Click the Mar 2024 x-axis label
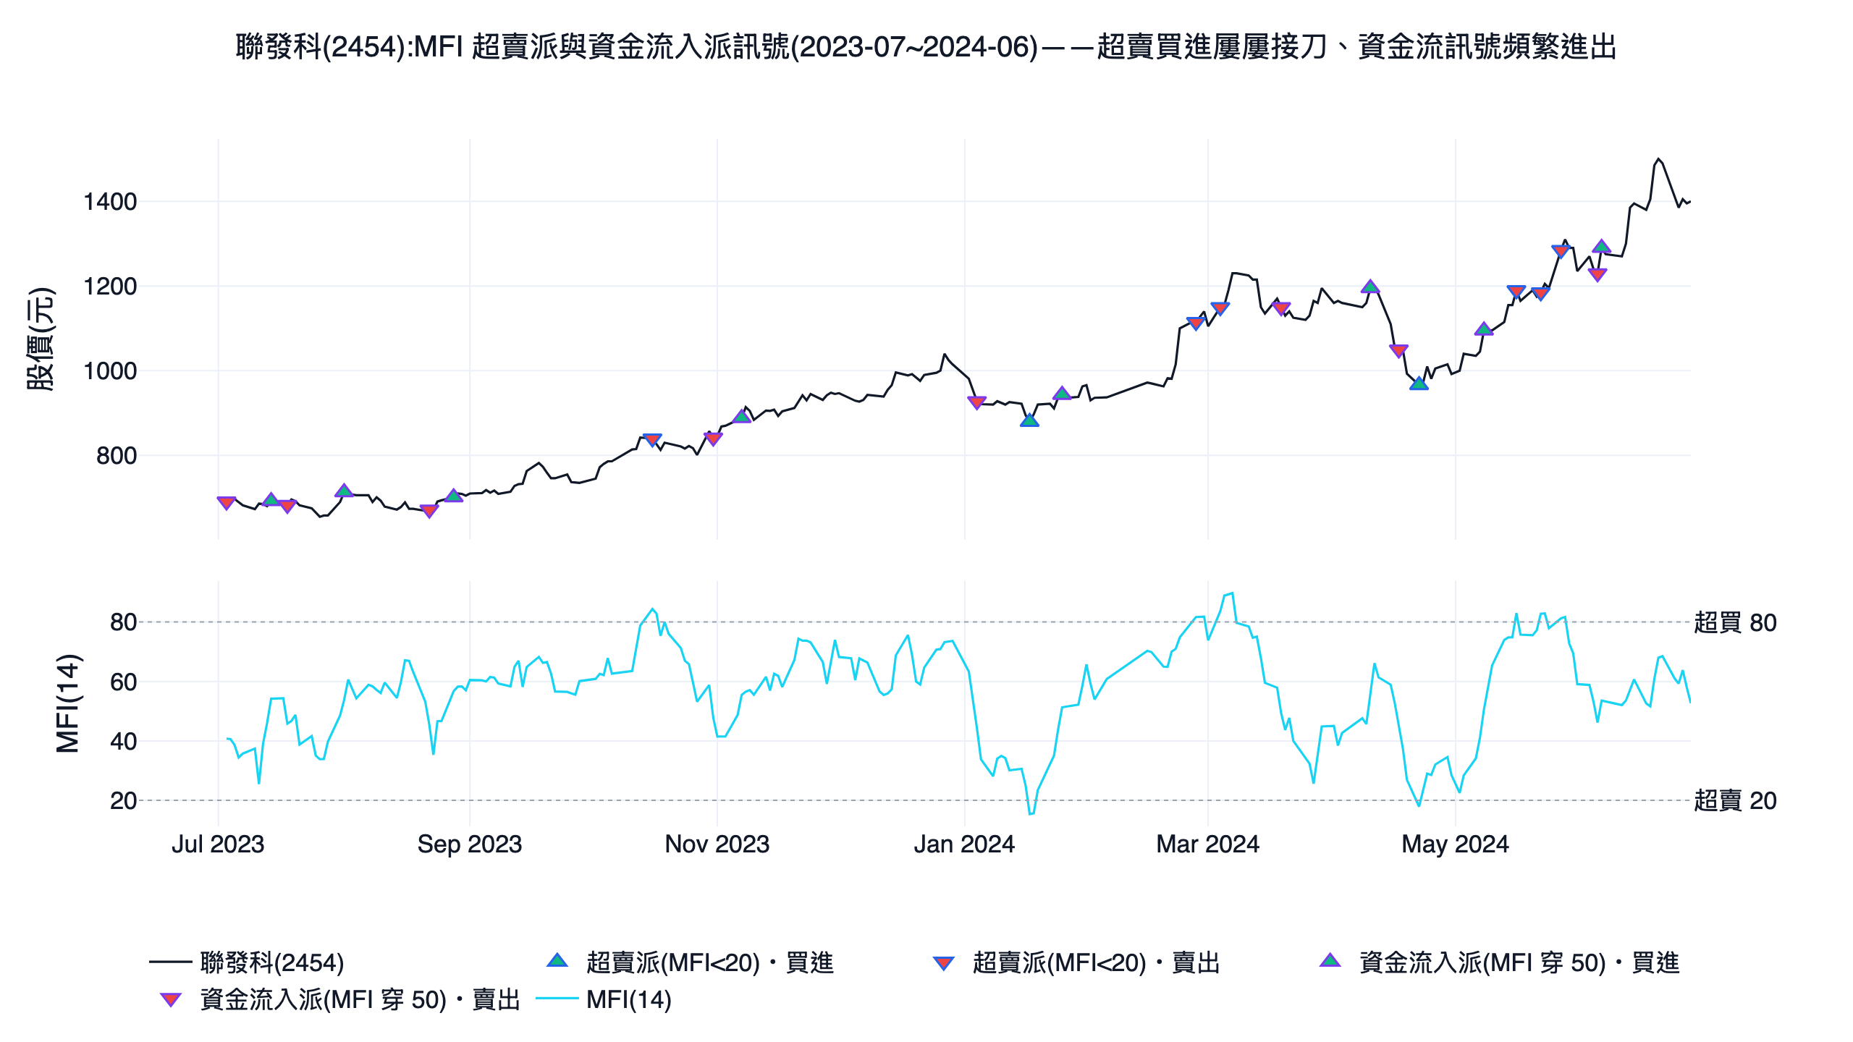The height and width of the screenshot is (1042, 1853). [x=1207, y=844]
